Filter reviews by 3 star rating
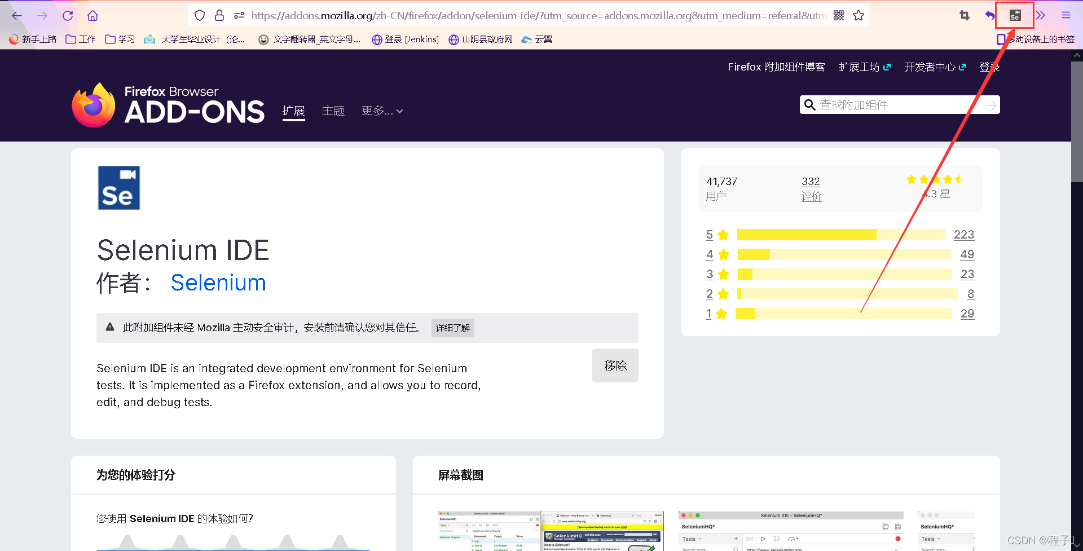This screenshot has width=1083, height=551. pyautogui.click(x=717, y=274)
